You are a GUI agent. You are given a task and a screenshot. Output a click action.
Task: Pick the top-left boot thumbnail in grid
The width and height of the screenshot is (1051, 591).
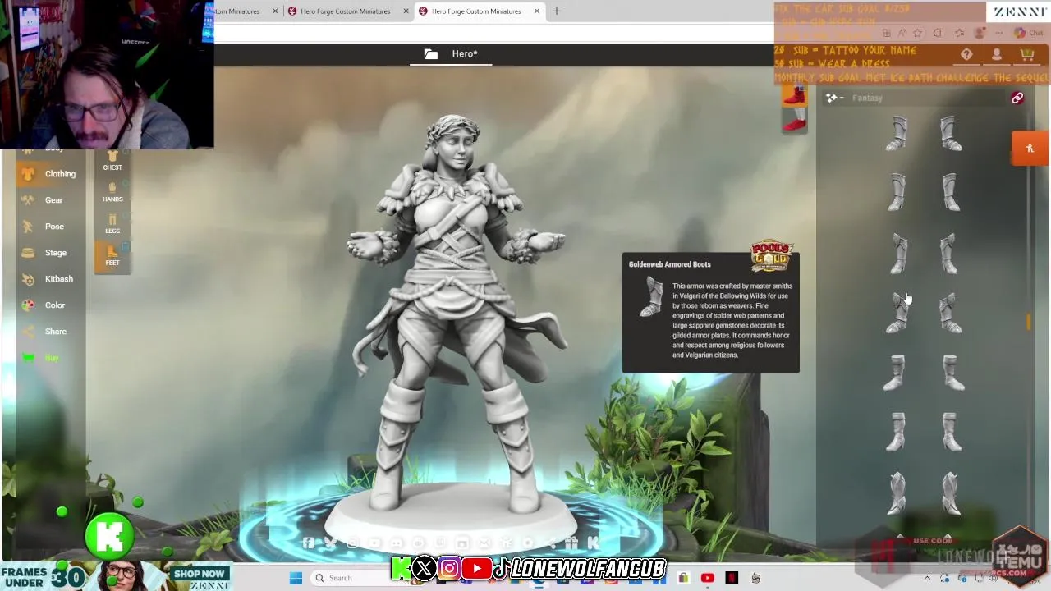click(x=897, y=134)
